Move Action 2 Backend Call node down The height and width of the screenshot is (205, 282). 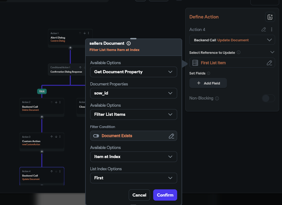56,102
